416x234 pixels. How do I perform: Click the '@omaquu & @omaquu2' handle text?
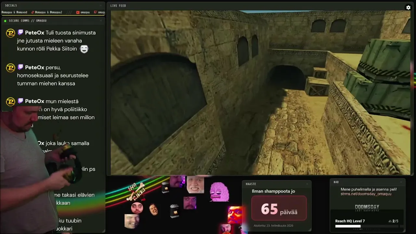click(48, 12)
